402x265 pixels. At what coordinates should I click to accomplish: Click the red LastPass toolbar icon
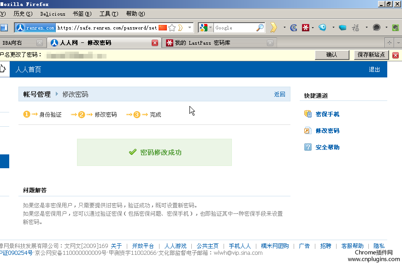coord(306,28)
